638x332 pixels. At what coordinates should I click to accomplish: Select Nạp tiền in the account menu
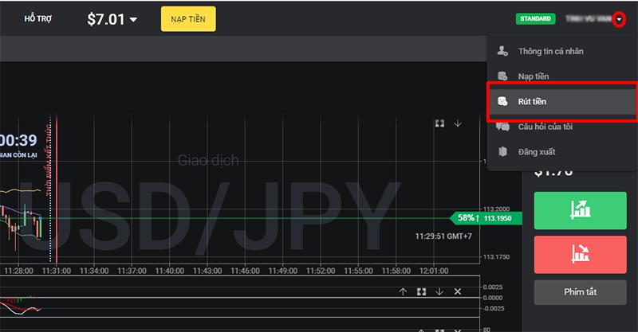(533, 76)
